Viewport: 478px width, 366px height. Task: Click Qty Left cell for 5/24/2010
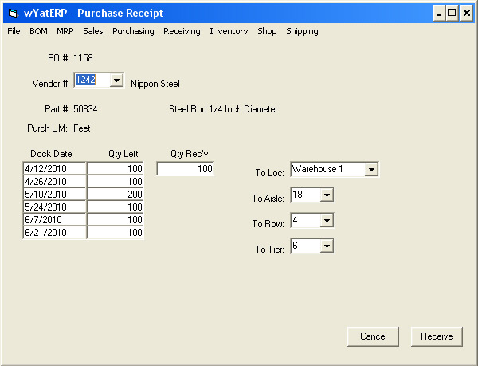click(116, 207)
